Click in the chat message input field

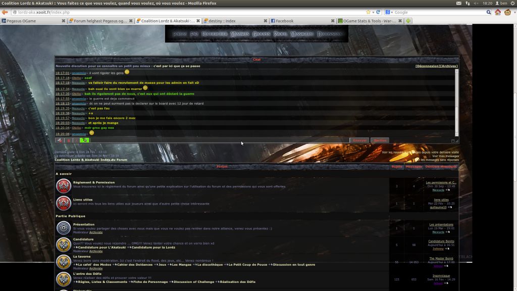tap(220, 140)
